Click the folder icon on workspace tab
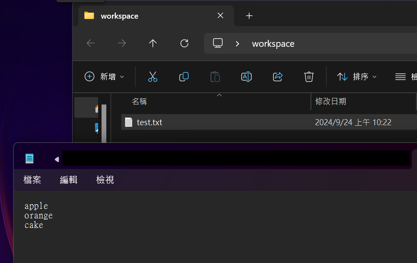The width and height of the screenshot is (417, 263). (89, 16)
